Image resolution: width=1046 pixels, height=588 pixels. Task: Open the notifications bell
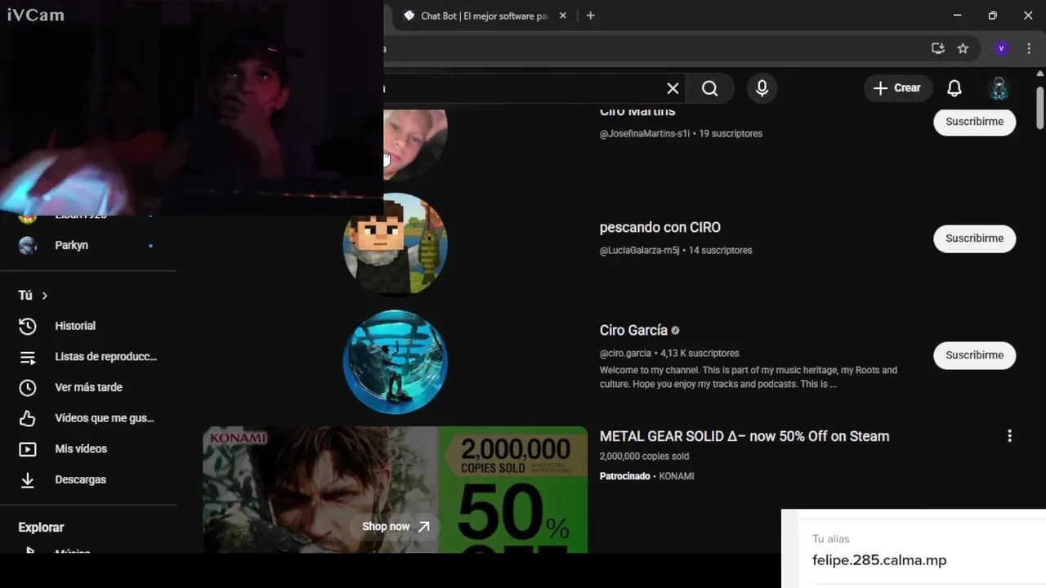tap(954, 88)
